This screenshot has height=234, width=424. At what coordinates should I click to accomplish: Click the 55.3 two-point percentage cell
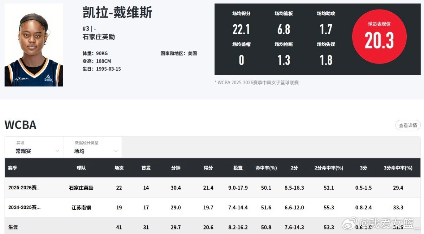tap(329, 207)
